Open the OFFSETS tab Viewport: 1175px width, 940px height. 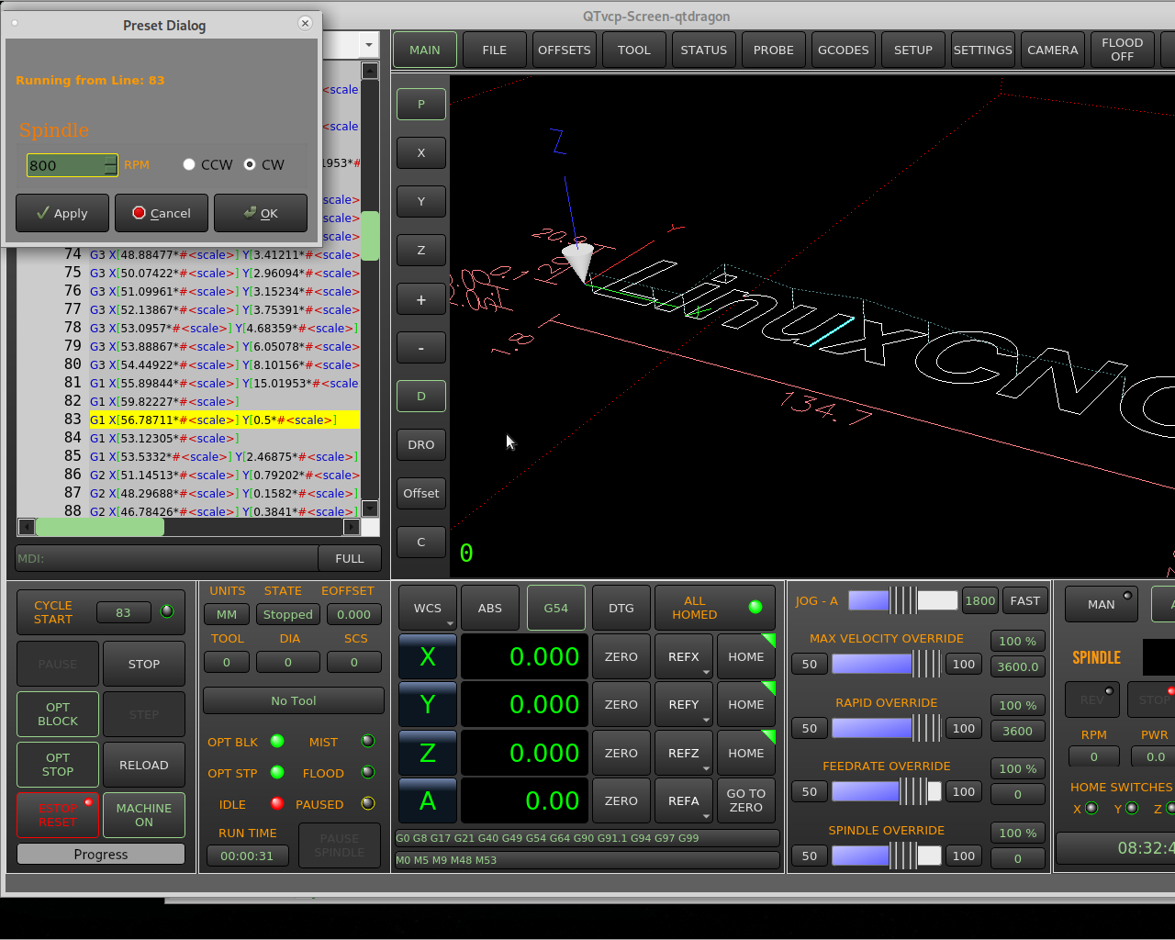[565, 50]
